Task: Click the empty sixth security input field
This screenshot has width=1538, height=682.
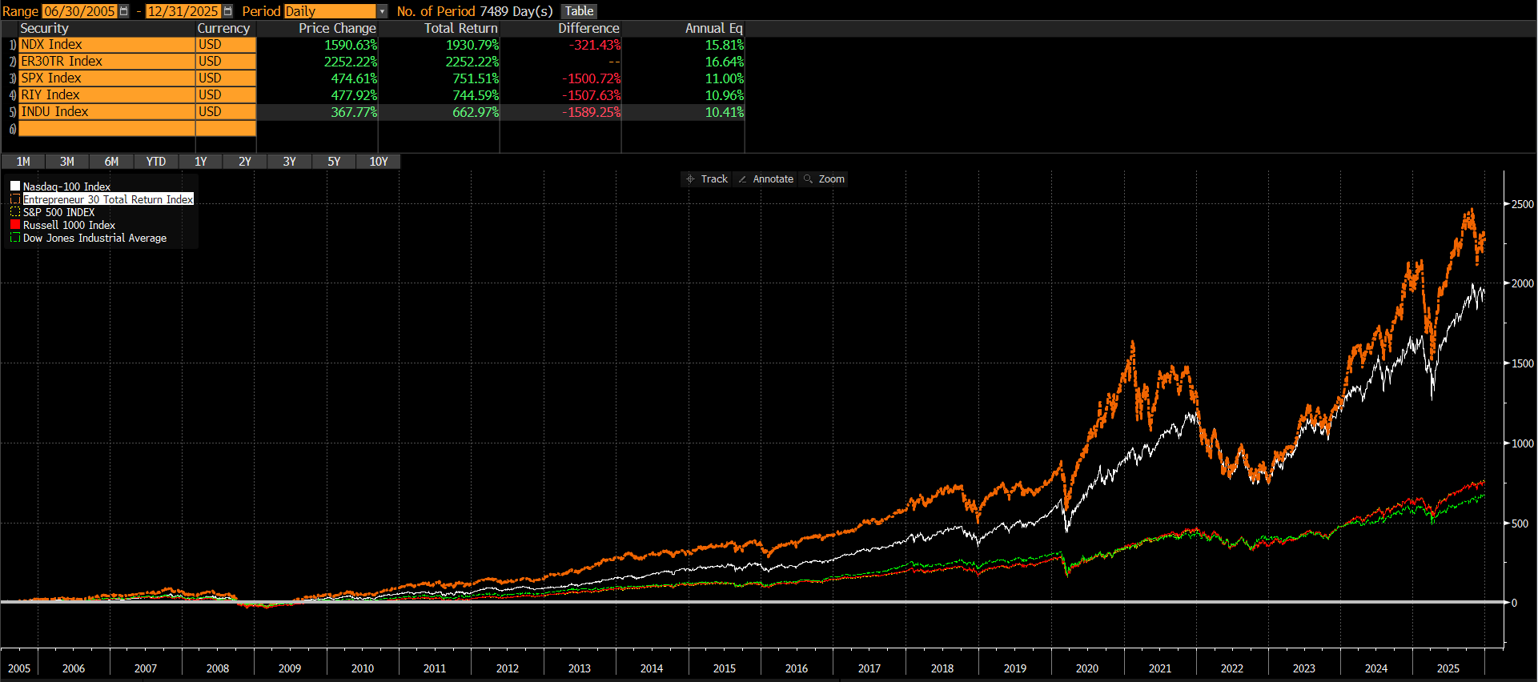Action: point(106,129)
